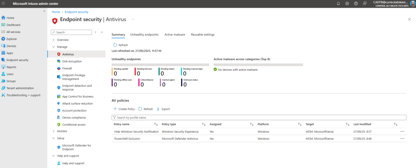Open ellipsis menu for Powershell Exclusion row
416x168 pixels.
tap(403, 139)
